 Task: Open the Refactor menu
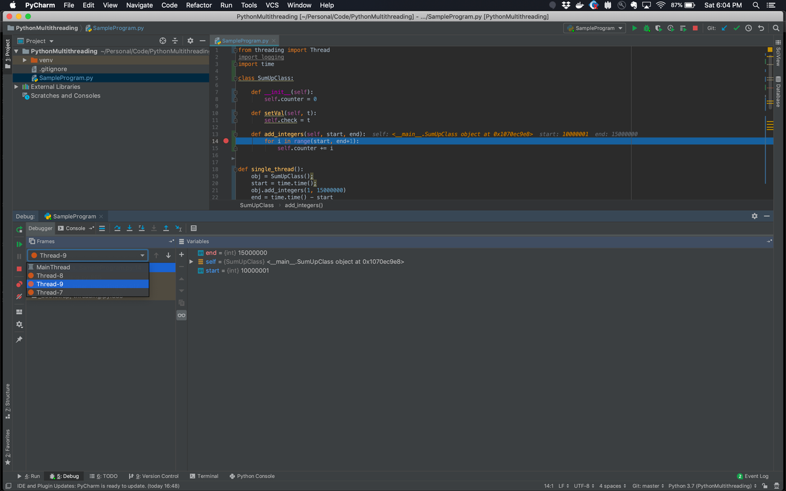tap(198, 5)
